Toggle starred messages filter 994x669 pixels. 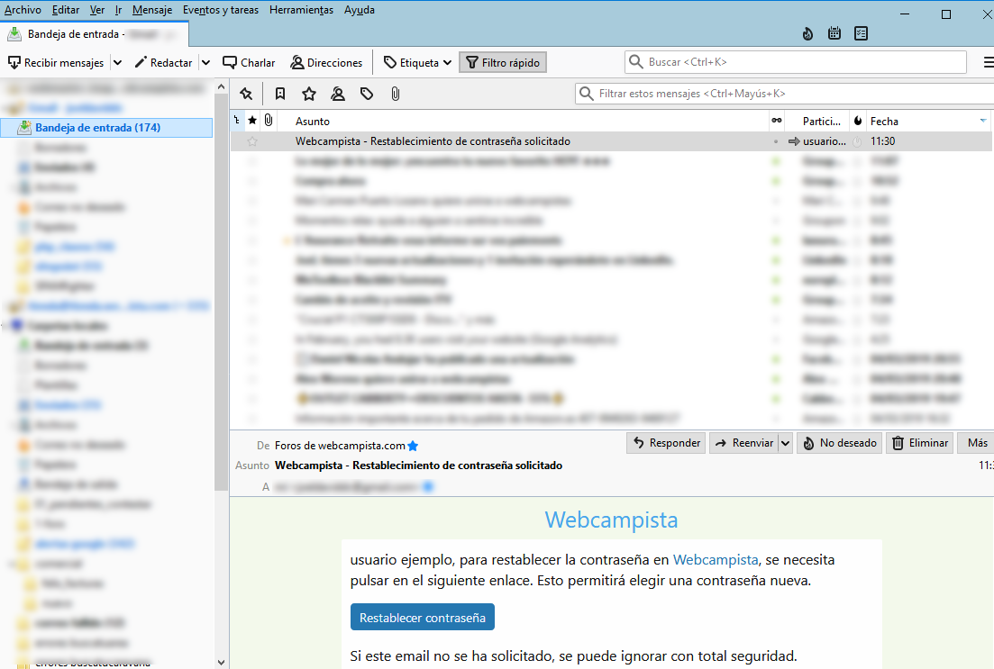(x=309, y=94)
